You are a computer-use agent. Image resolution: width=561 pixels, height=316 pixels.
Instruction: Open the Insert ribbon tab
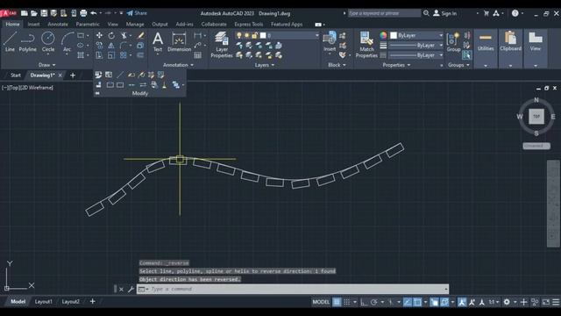click(33, 25)
